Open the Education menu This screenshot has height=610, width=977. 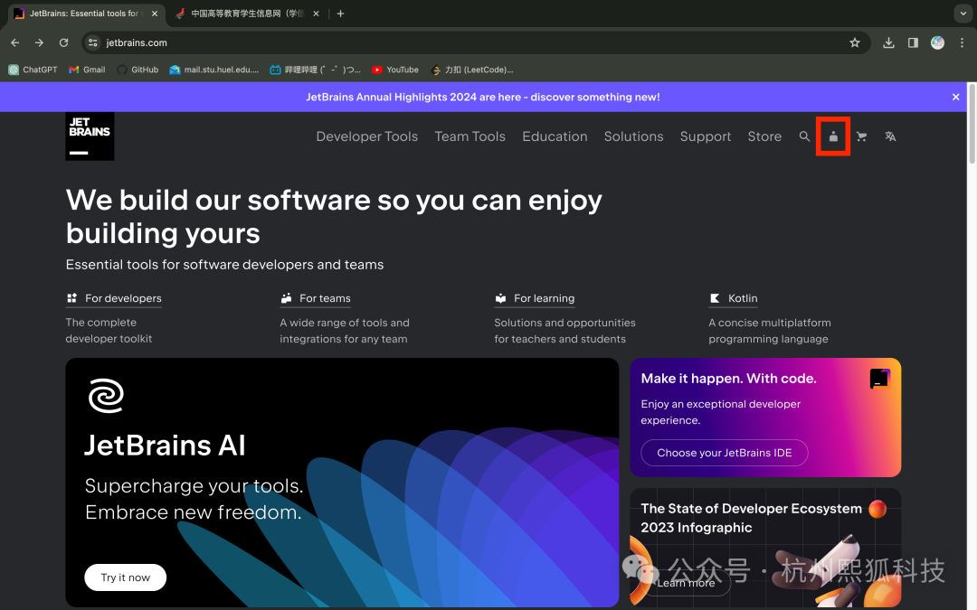click(555, 136)
